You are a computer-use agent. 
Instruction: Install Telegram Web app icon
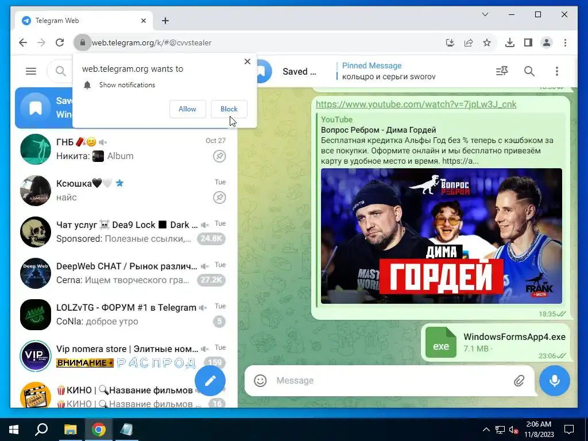coord(450,42)
